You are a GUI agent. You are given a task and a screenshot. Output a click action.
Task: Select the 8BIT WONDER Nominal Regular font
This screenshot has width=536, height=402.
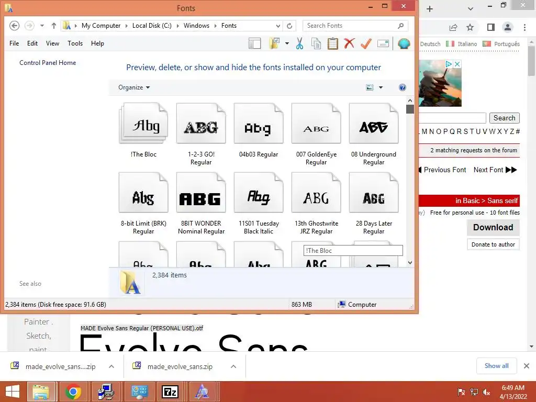pyautogui.click(x=201, y=204)
